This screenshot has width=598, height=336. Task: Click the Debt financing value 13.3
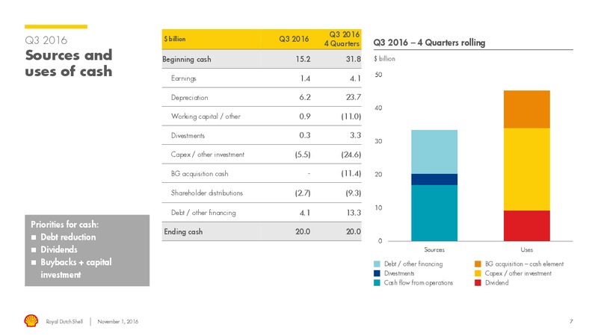354,213
